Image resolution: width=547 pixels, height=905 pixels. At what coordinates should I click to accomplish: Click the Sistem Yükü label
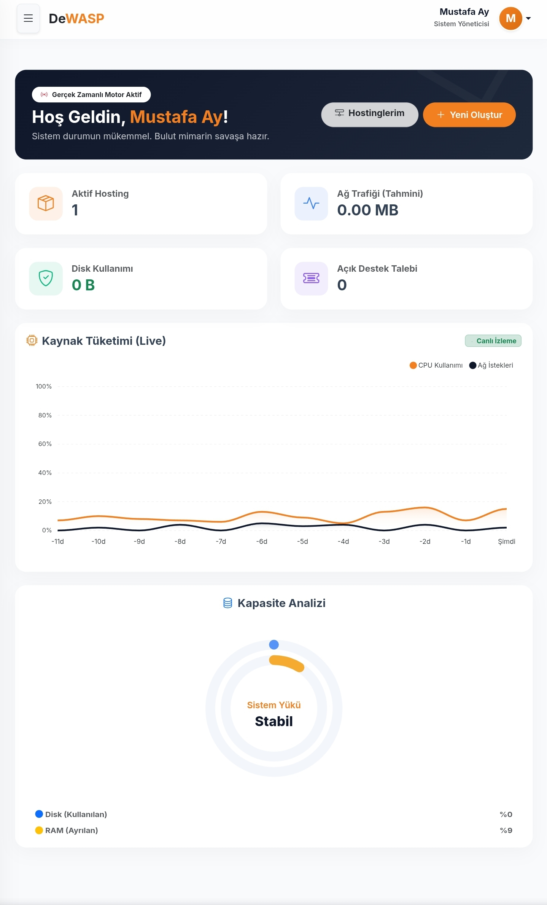click(x=274, y=705)
